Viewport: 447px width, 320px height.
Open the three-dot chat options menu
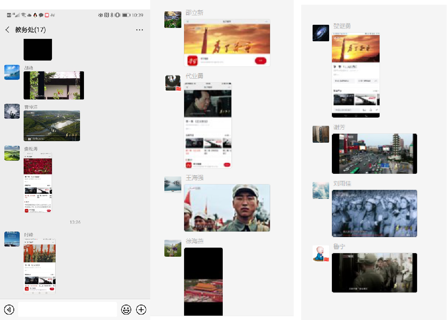[139, 30]
